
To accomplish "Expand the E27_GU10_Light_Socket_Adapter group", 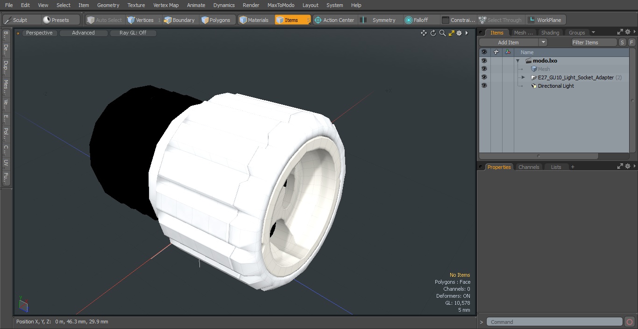I will [x=523, y=77].
